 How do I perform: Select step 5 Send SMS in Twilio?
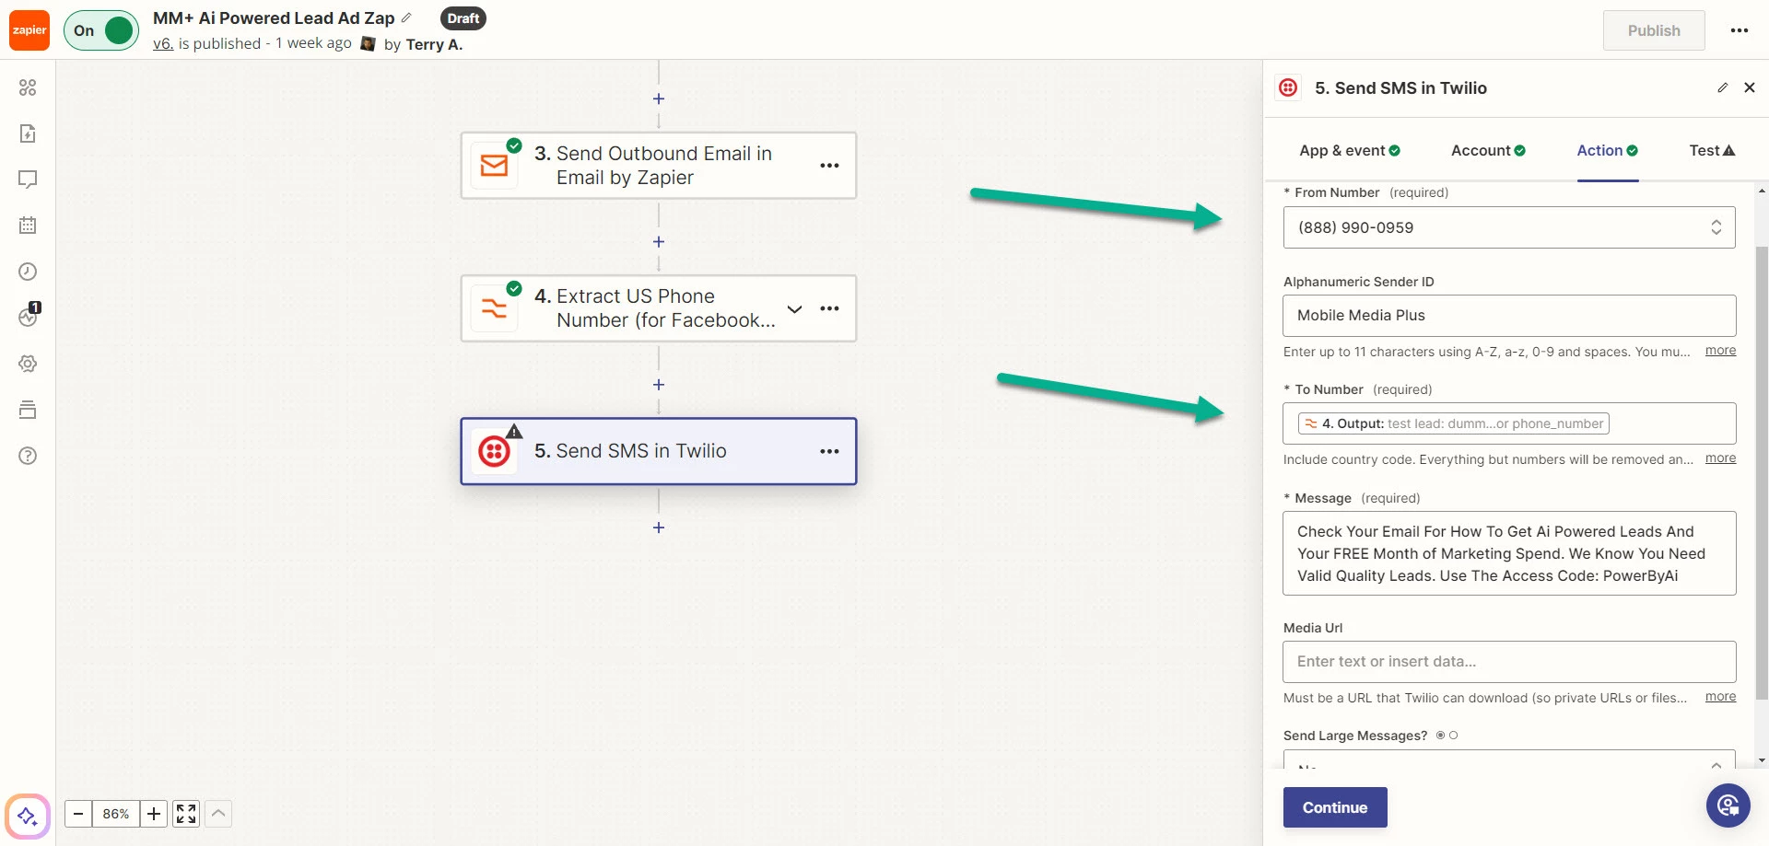tap(659, 451)
